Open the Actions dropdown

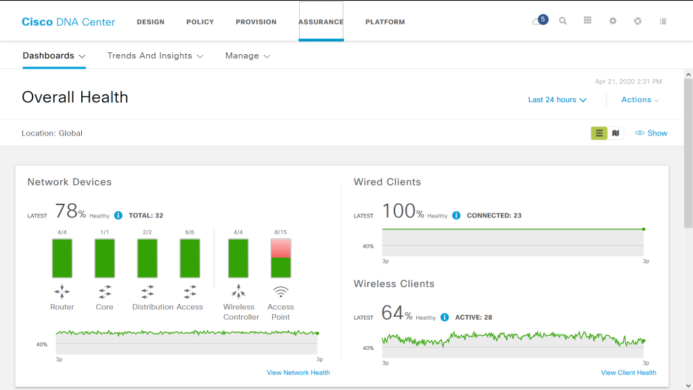point(640,100)
